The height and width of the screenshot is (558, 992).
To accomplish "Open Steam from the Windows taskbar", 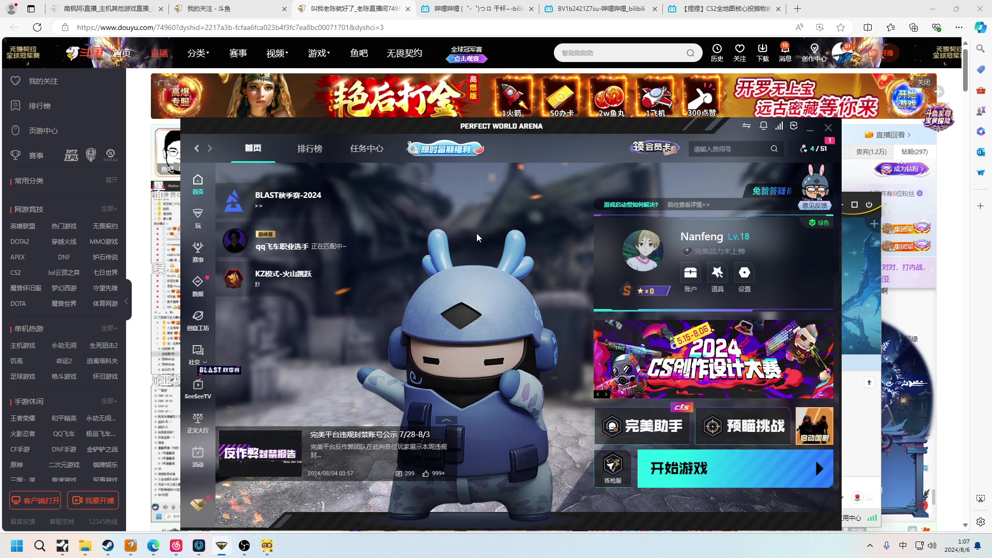I will point(108,546).
